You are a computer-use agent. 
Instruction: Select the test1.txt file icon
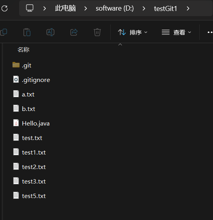(16, 152)
